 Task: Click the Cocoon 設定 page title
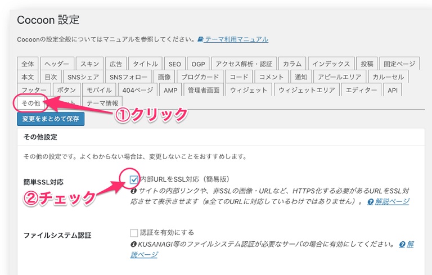pos(48,20)
